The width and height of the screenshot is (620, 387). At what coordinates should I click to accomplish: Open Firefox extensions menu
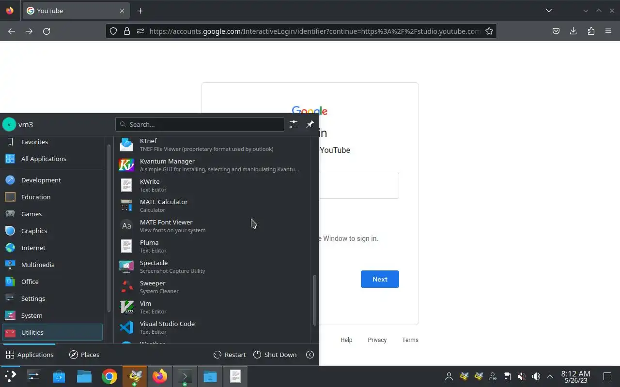coord(591,31)
